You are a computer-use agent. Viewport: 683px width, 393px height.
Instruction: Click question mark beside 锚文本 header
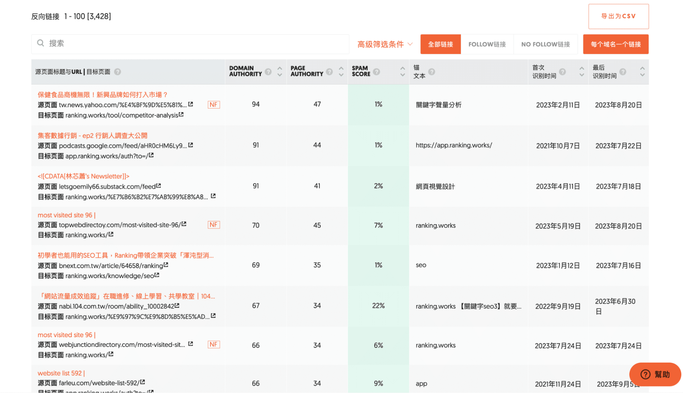[432, 71]
